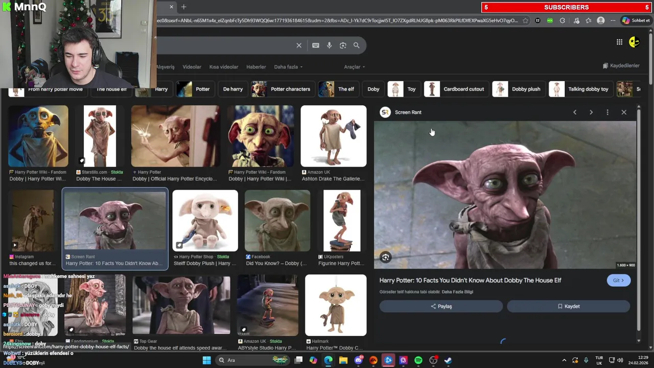Search this image with Lens overlay icon

pos(386,257)
